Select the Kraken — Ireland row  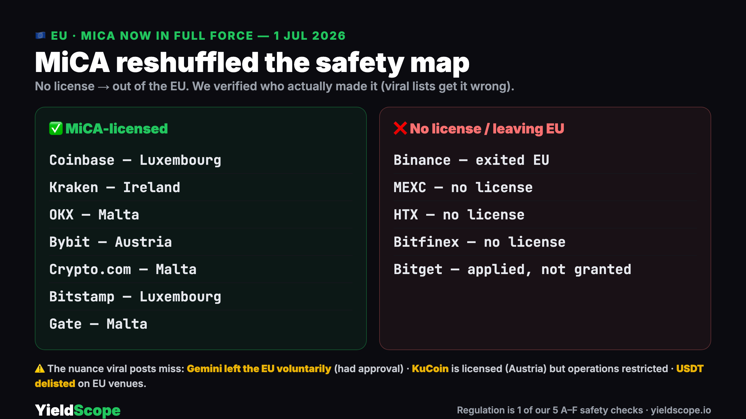click(x=201, y=187)
